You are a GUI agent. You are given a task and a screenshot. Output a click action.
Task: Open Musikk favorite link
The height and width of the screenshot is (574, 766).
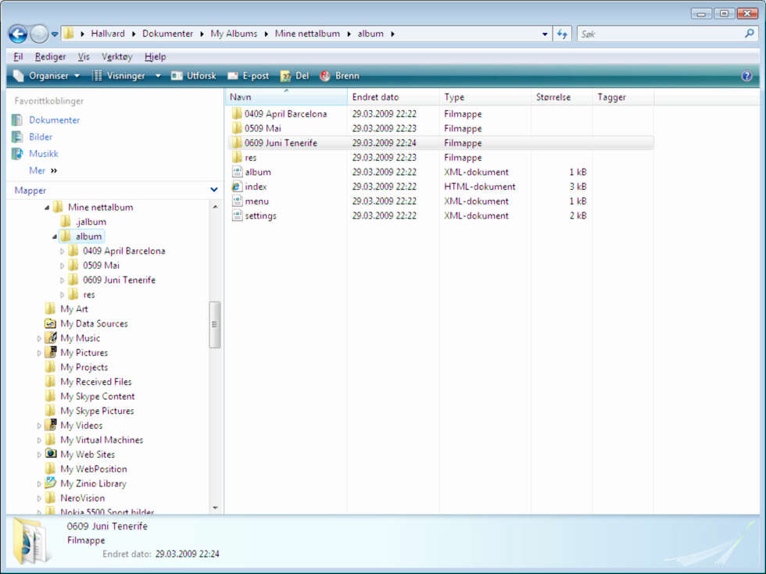click(x=44, y=154)
